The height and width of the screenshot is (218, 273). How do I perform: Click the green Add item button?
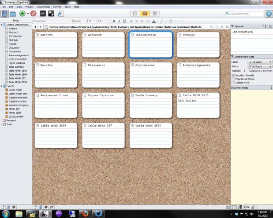[22, 14]
